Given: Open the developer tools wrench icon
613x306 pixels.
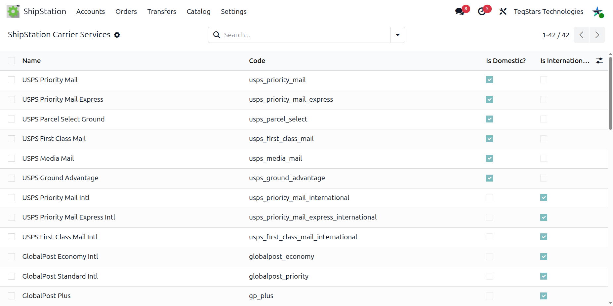Looking at the screenshot, I should click(x=503, y=12).
